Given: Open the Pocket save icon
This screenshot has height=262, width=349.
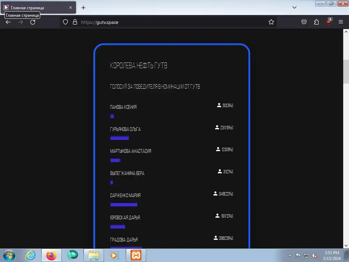Looking at the screenshot, I should (x=304, y=22).
